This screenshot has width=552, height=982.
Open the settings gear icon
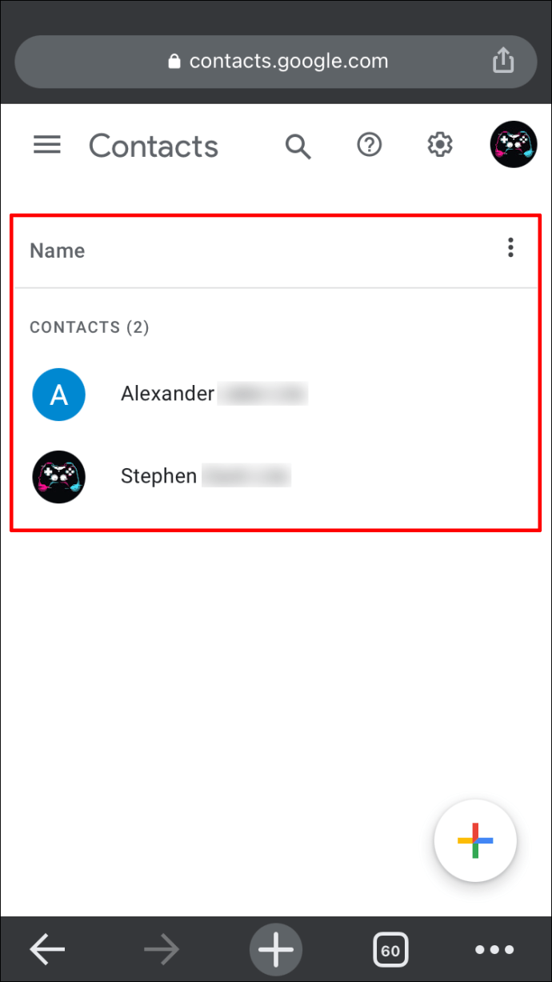click(x=439, y=145)
